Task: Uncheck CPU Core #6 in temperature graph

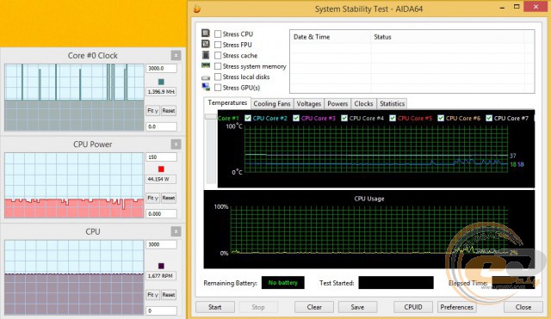Action: pyautogui.click(x=441, y=118)
